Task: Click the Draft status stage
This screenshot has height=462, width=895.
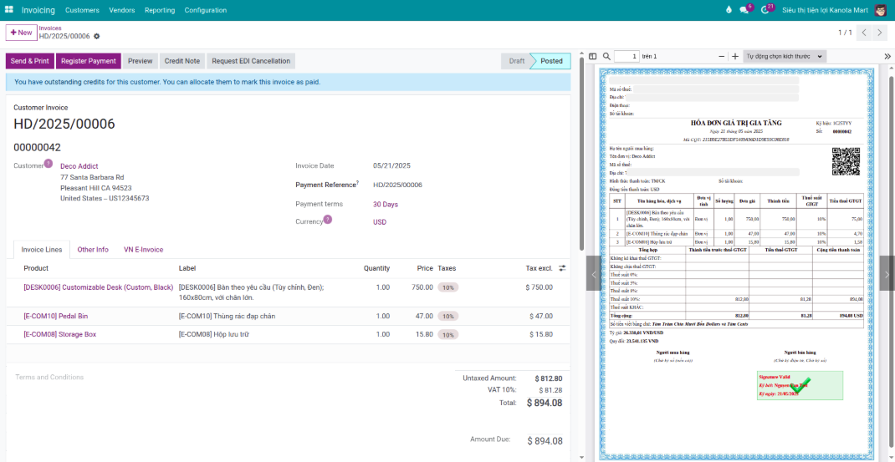Action: pyautogui.click(x=517, y=61)
